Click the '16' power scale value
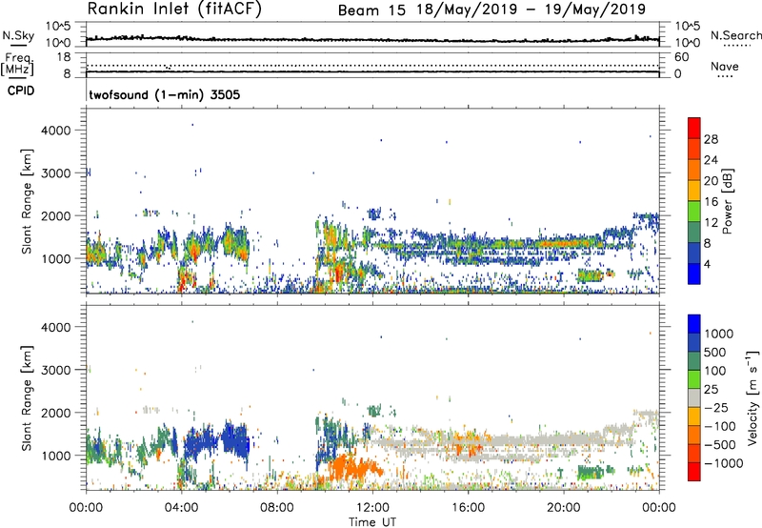 711,202
